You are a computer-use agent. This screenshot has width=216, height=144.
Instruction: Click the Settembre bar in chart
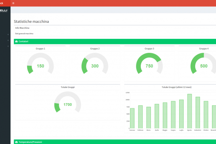198,112
